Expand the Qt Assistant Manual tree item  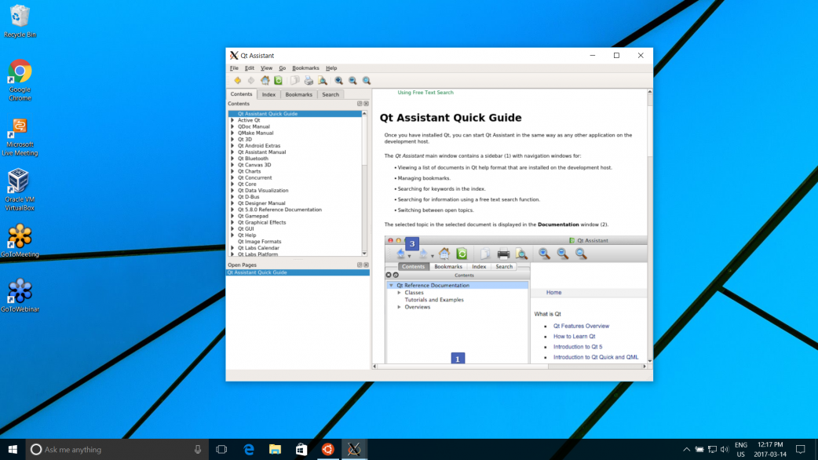(232, 152)
